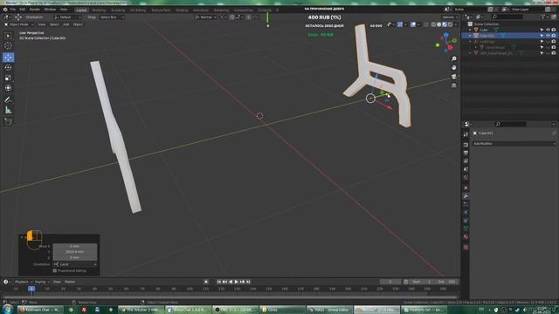Toggle X-Ray in viewport header
This screenshot has height=314, width=559.
coord(426,24)
